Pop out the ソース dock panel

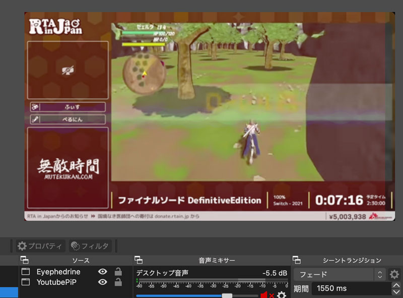point(24,260)
